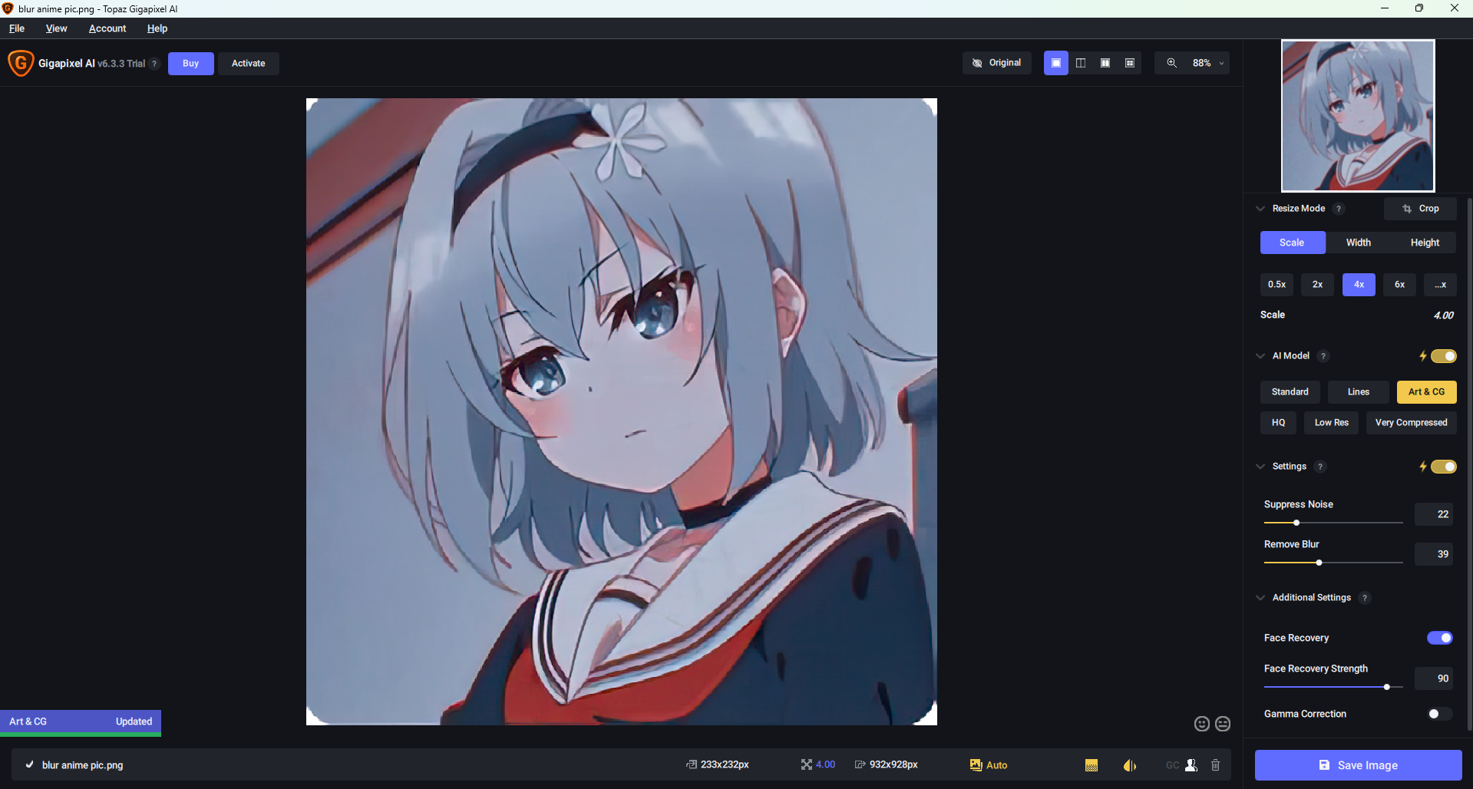
Task: Collapse the AI Model section
Action: tap(1260, 355)
